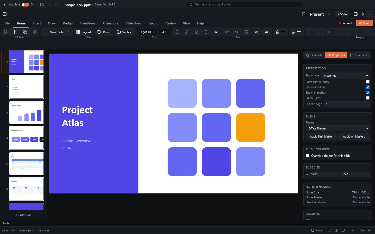Insert a numbered list
Screen dimensions: 375x234
click(x=320, y=32)
